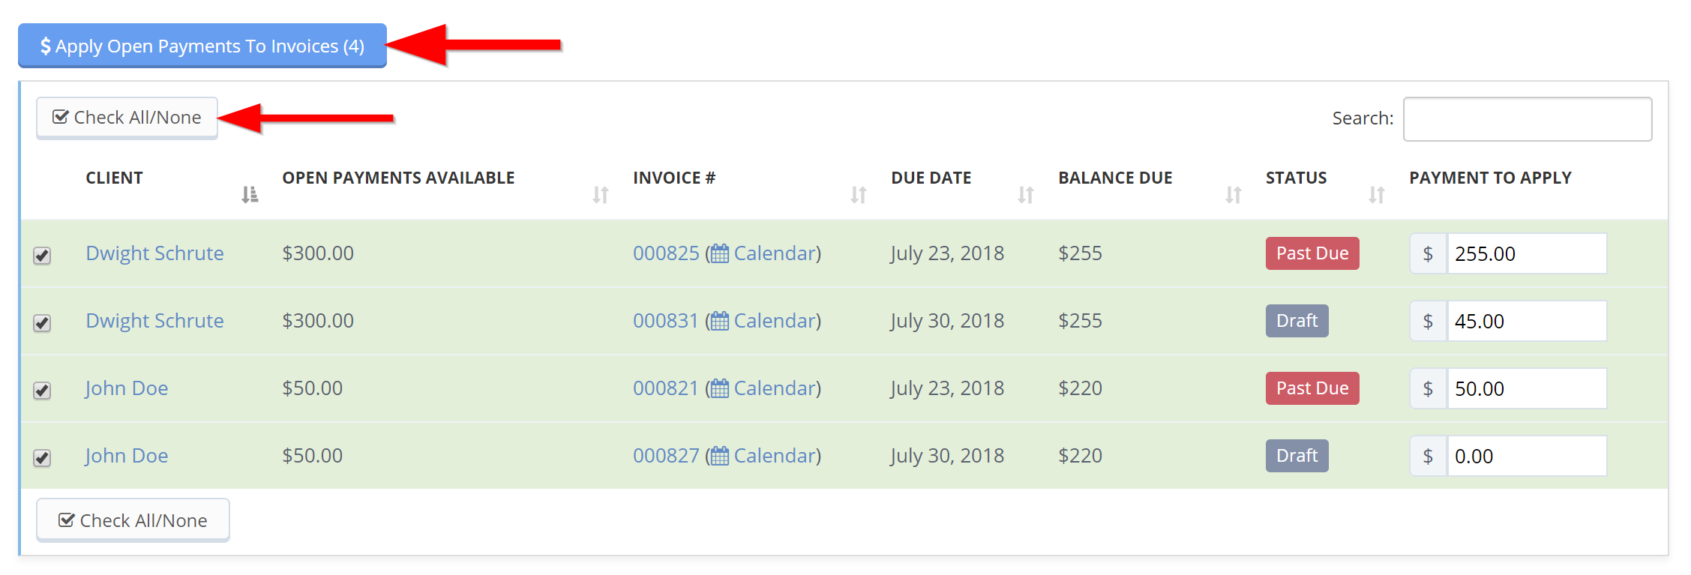Viewport: 1691px width, 575px height.
Task: Open invoice 000831 link
Action: click(x=666, y=321)
